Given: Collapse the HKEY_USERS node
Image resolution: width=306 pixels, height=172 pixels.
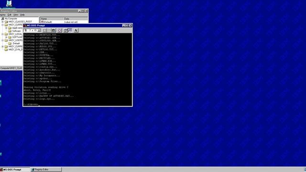Looking at the screenshot, I should tap(2, 40).
